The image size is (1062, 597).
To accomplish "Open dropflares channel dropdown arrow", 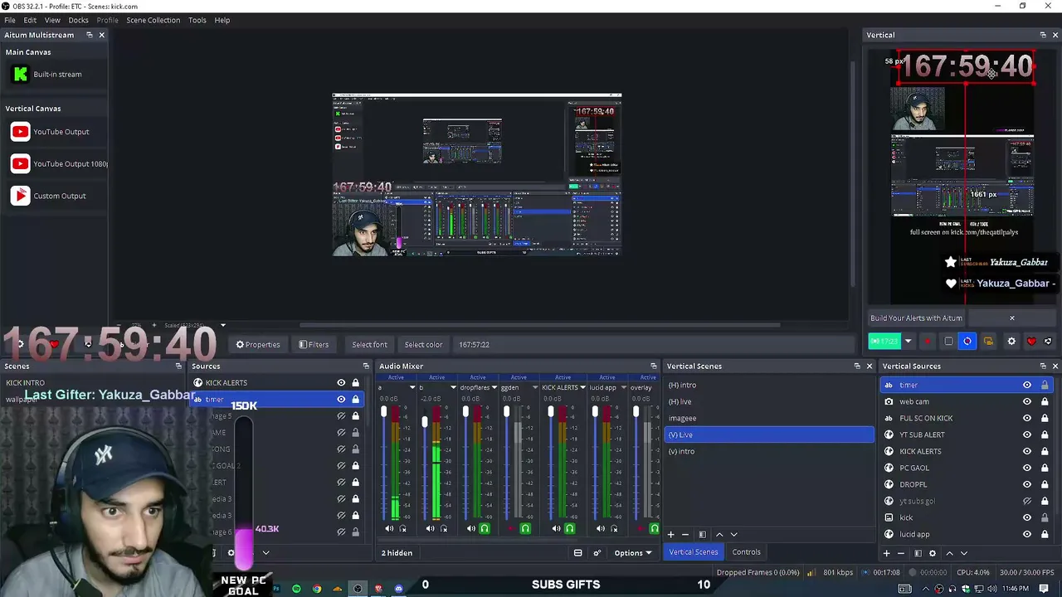I will [x=494, y=387].
